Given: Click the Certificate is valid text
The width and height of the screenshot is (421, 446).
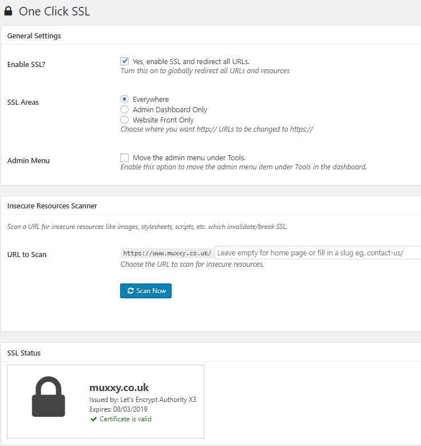Looking at the screenshot, I should [x=125, y=419].
